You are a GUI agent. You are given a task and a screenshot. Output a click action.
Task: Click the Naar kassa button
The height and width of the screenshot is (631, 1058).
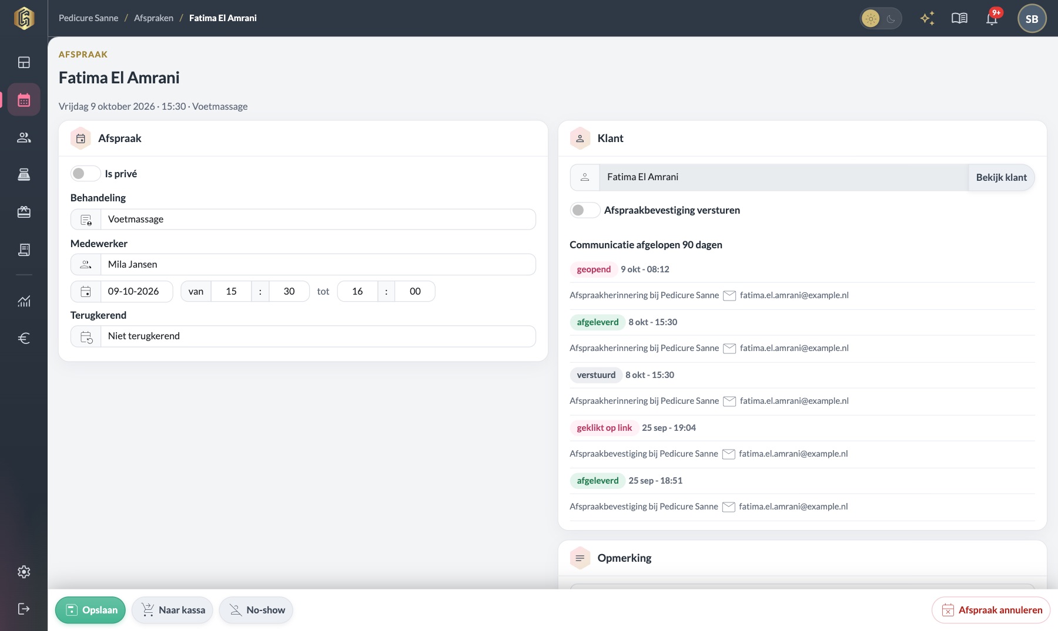[172, 610]
